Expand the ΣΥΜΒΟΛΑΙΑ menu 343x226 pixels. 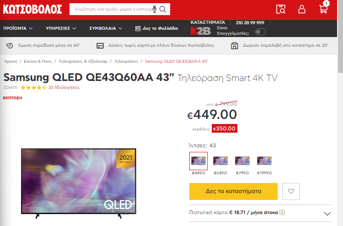[x=106, y=28]
